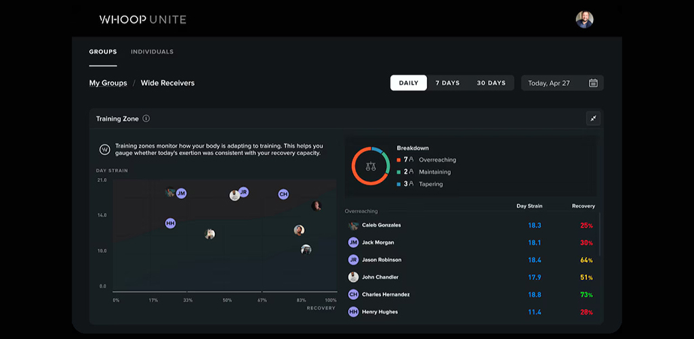Click the user profile avatar
694x339 pixels.
(584, 20)
